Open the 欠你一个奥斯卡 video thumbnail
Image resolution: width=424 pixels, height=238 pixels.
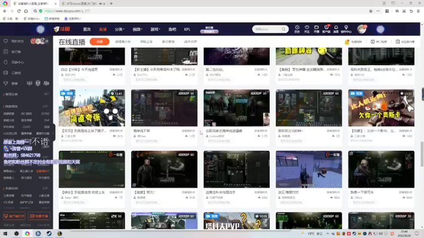[381, 108]
